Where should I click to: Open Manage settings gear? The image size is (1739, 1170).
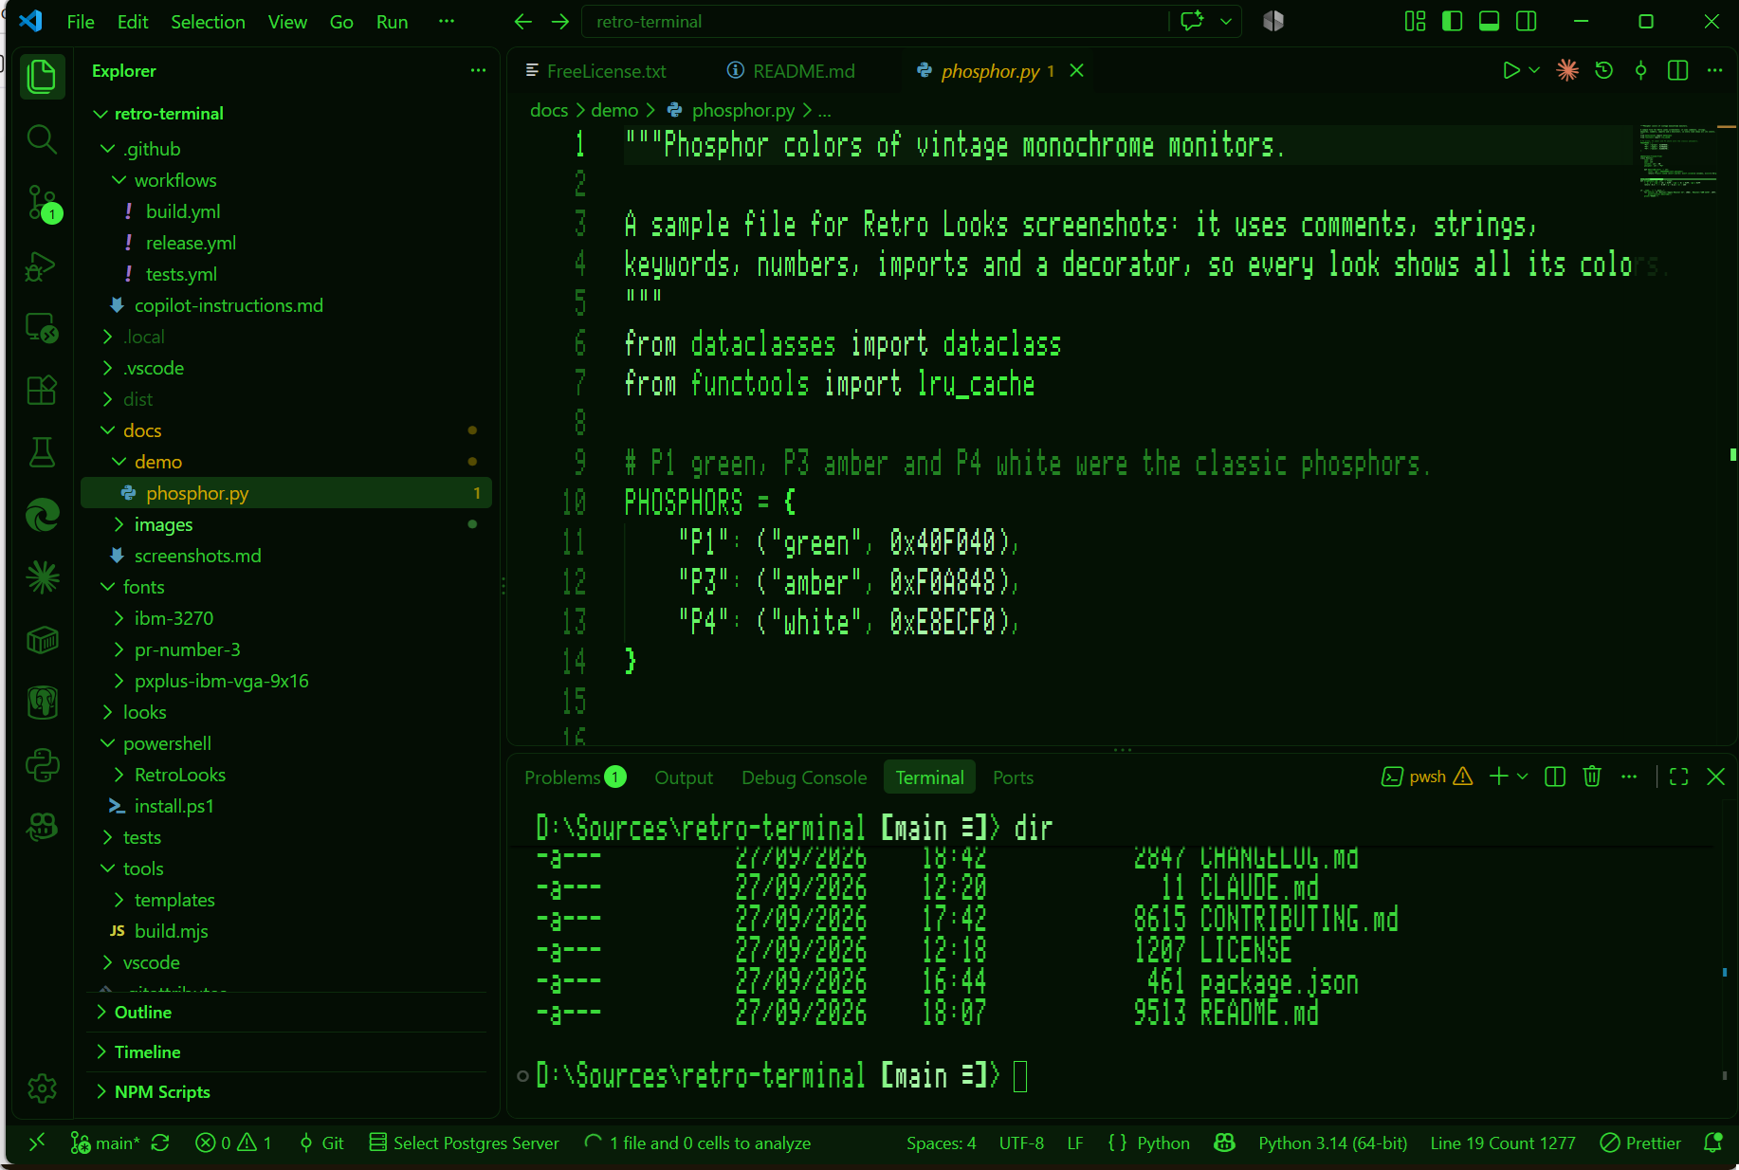pyautogui.click(x=42, y=1088)
